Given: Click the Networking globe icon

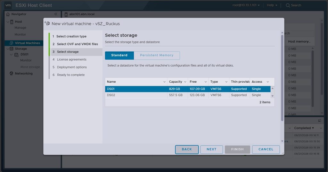Looking at the screenshot, I should click(x=12, y=73).
